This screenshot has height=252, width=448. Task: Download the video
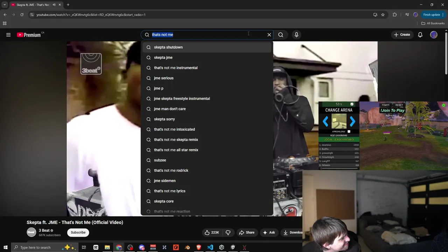pos(292,232)
